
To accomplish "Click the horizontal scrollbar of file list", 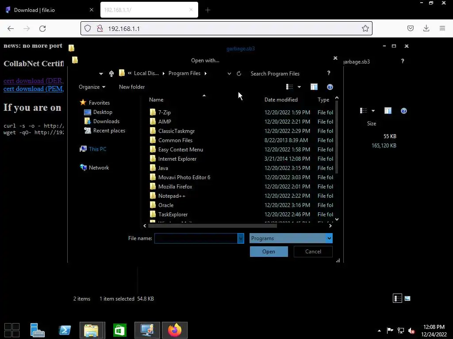I will point(212,226).
